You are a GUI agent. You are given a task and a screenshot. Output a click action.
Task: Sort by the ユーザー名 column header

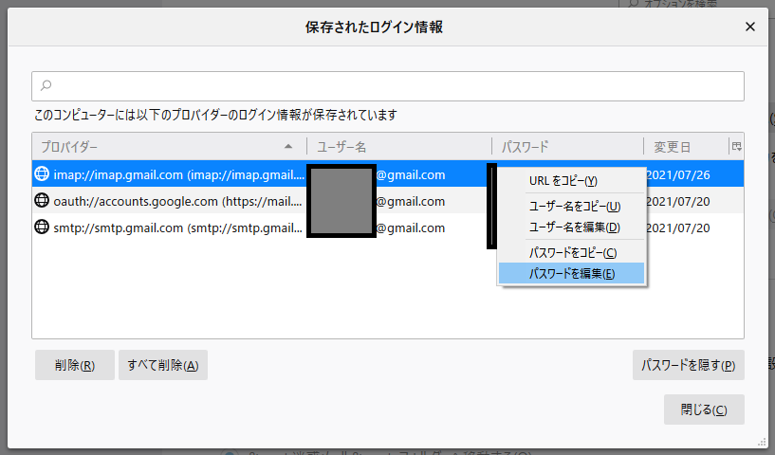click(399, 146)
